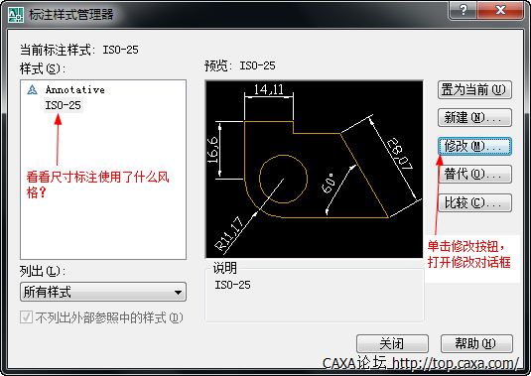Click the ISO-25 description text under 说明
531x376 pixels.
tap(232, 285)
